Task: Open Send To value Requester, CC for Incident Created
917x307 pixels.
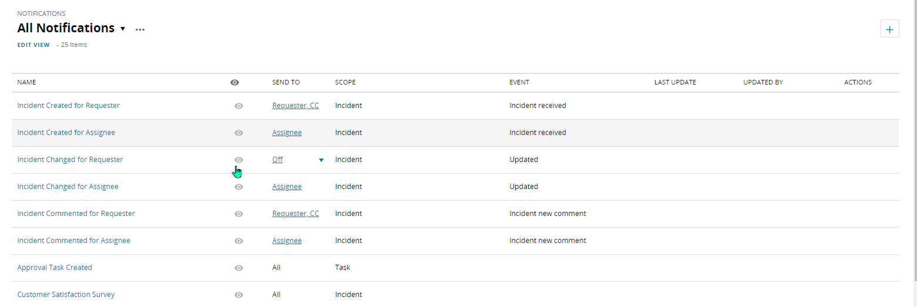Action: tap(295, 106)
